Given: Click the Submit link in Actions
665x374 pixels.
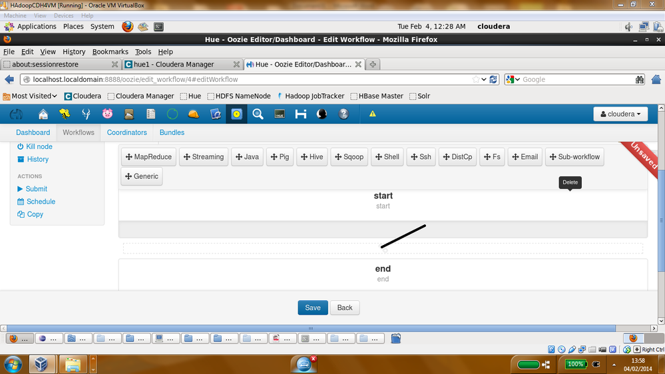Looking at the screenshot, I should pyautogui.click(x=32, y=189).
